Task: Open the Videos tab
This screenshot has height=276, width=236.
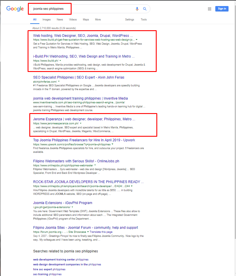Action: click(73, 20)
